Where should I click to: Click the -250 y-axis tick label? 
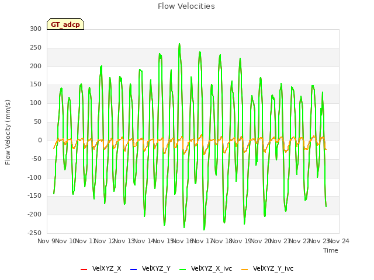(34, 233)
